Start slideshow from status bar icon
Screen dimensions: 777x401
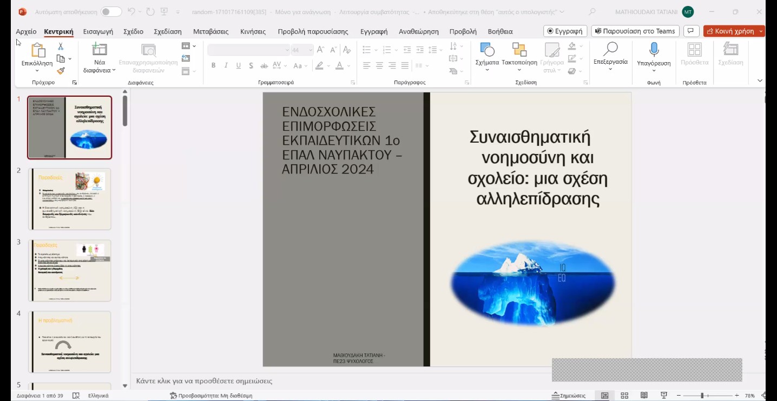coord(664,396)
